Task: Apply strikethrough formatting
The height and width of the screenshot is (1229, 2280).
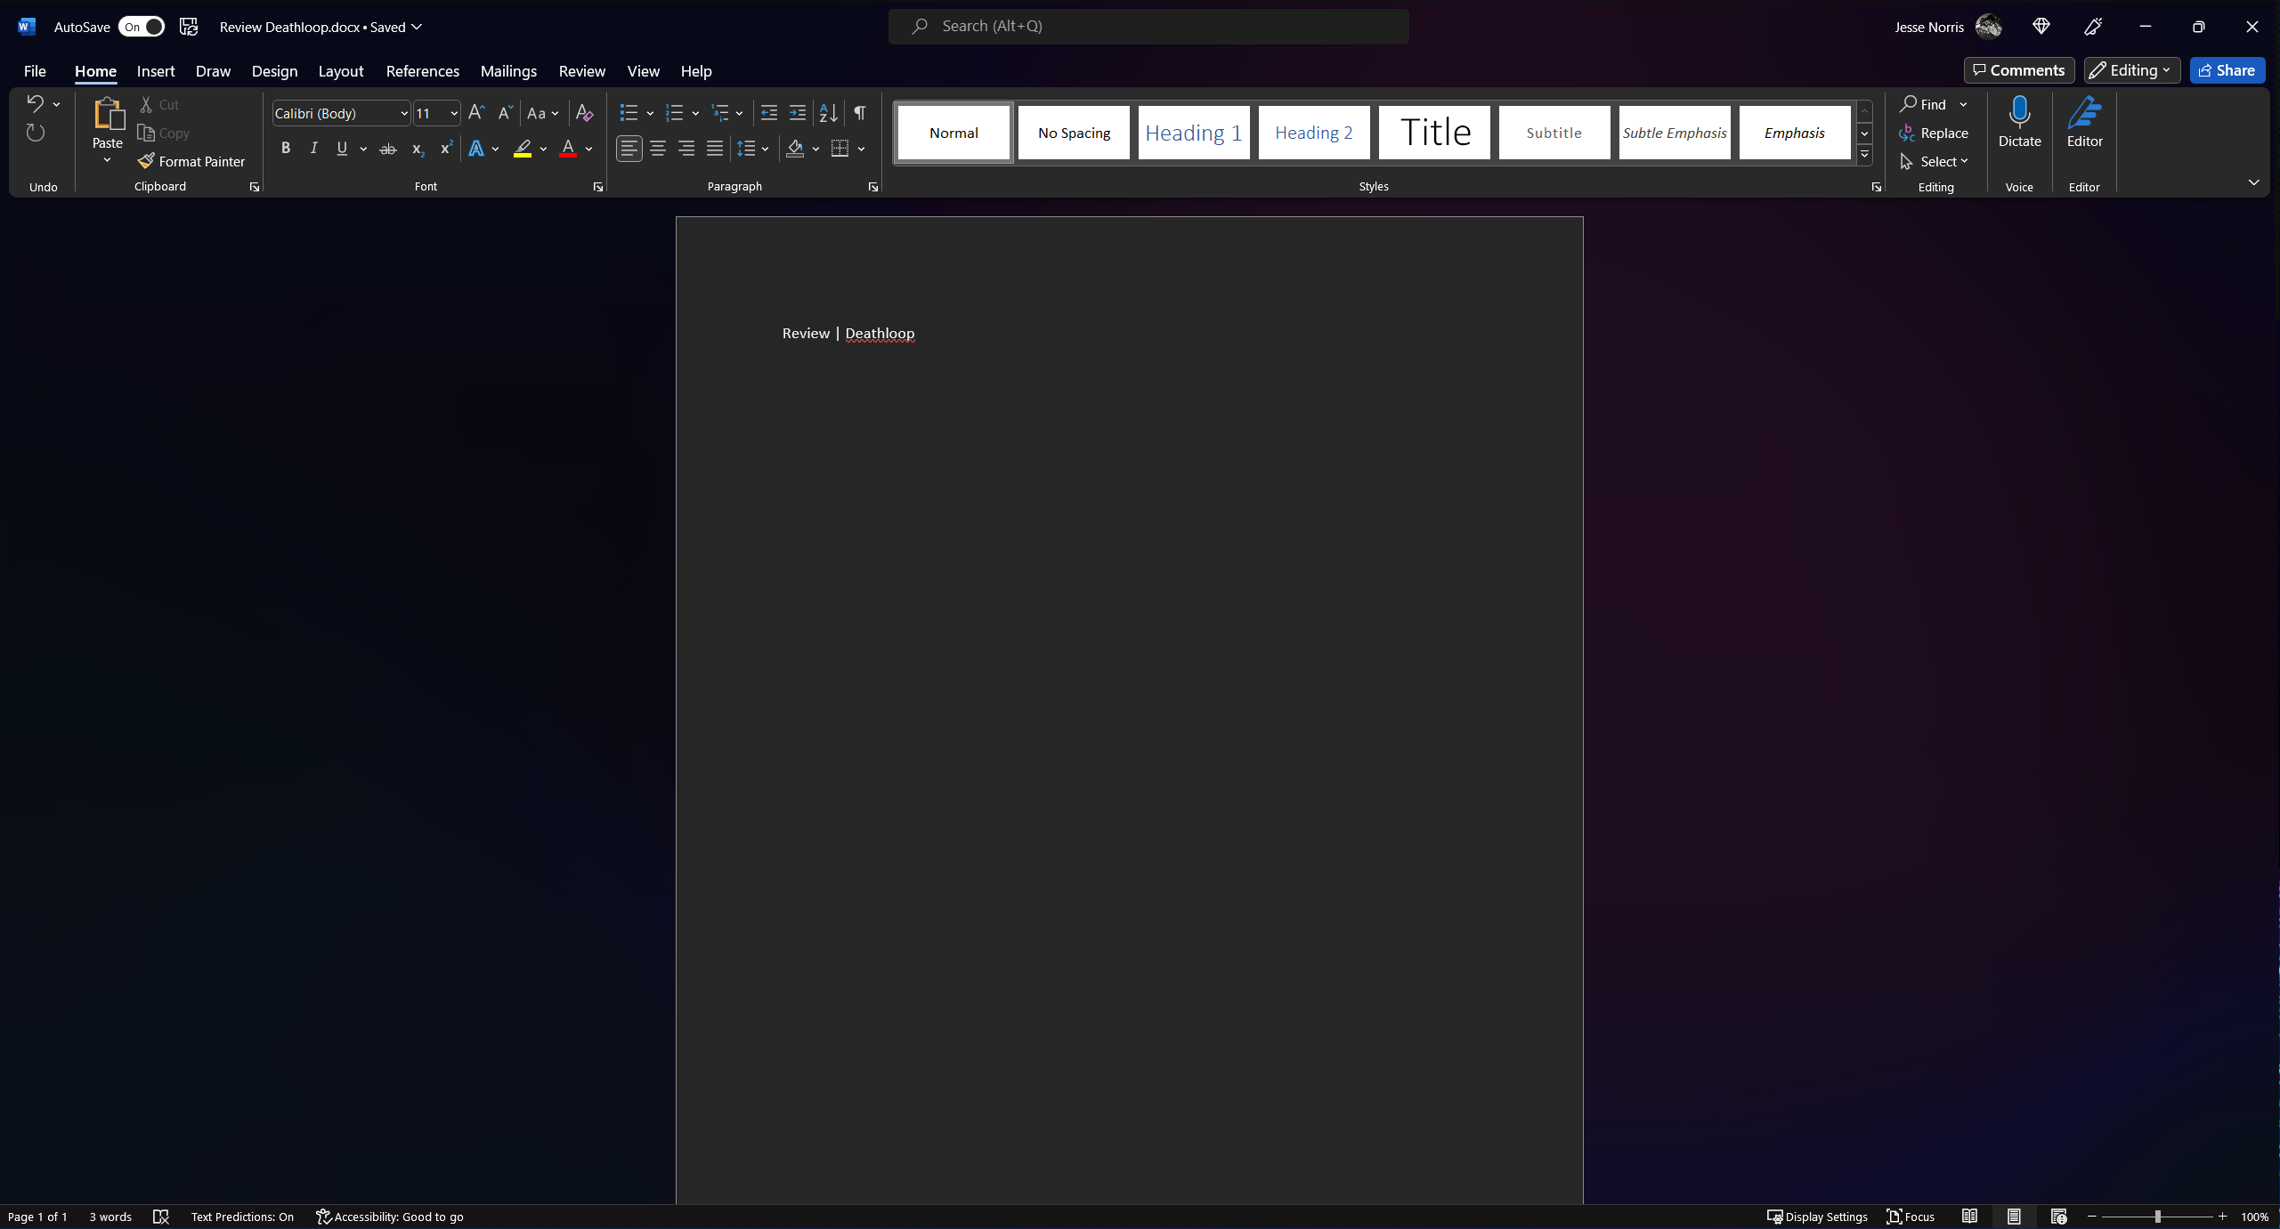Action: point(387,149)
